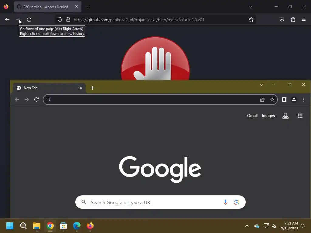Open Firefox View icon at top-left
This screenshot has height=233, width=311.
tap(6, 7)
